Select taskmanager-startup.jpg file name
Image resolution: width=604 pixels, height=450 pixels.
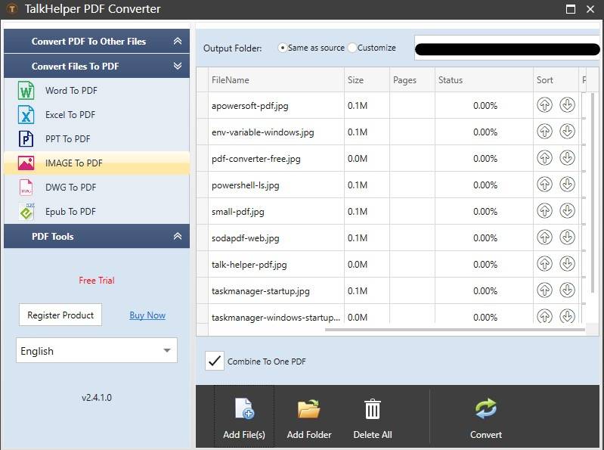tap(261, 291)
